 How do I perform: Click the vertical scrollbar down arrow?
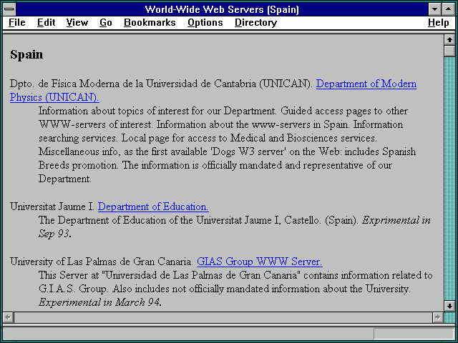[x=449, y=306]
